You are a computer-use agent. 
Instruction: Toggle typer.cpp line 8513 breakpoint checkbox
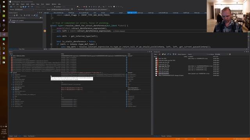[x=156, y=73]
